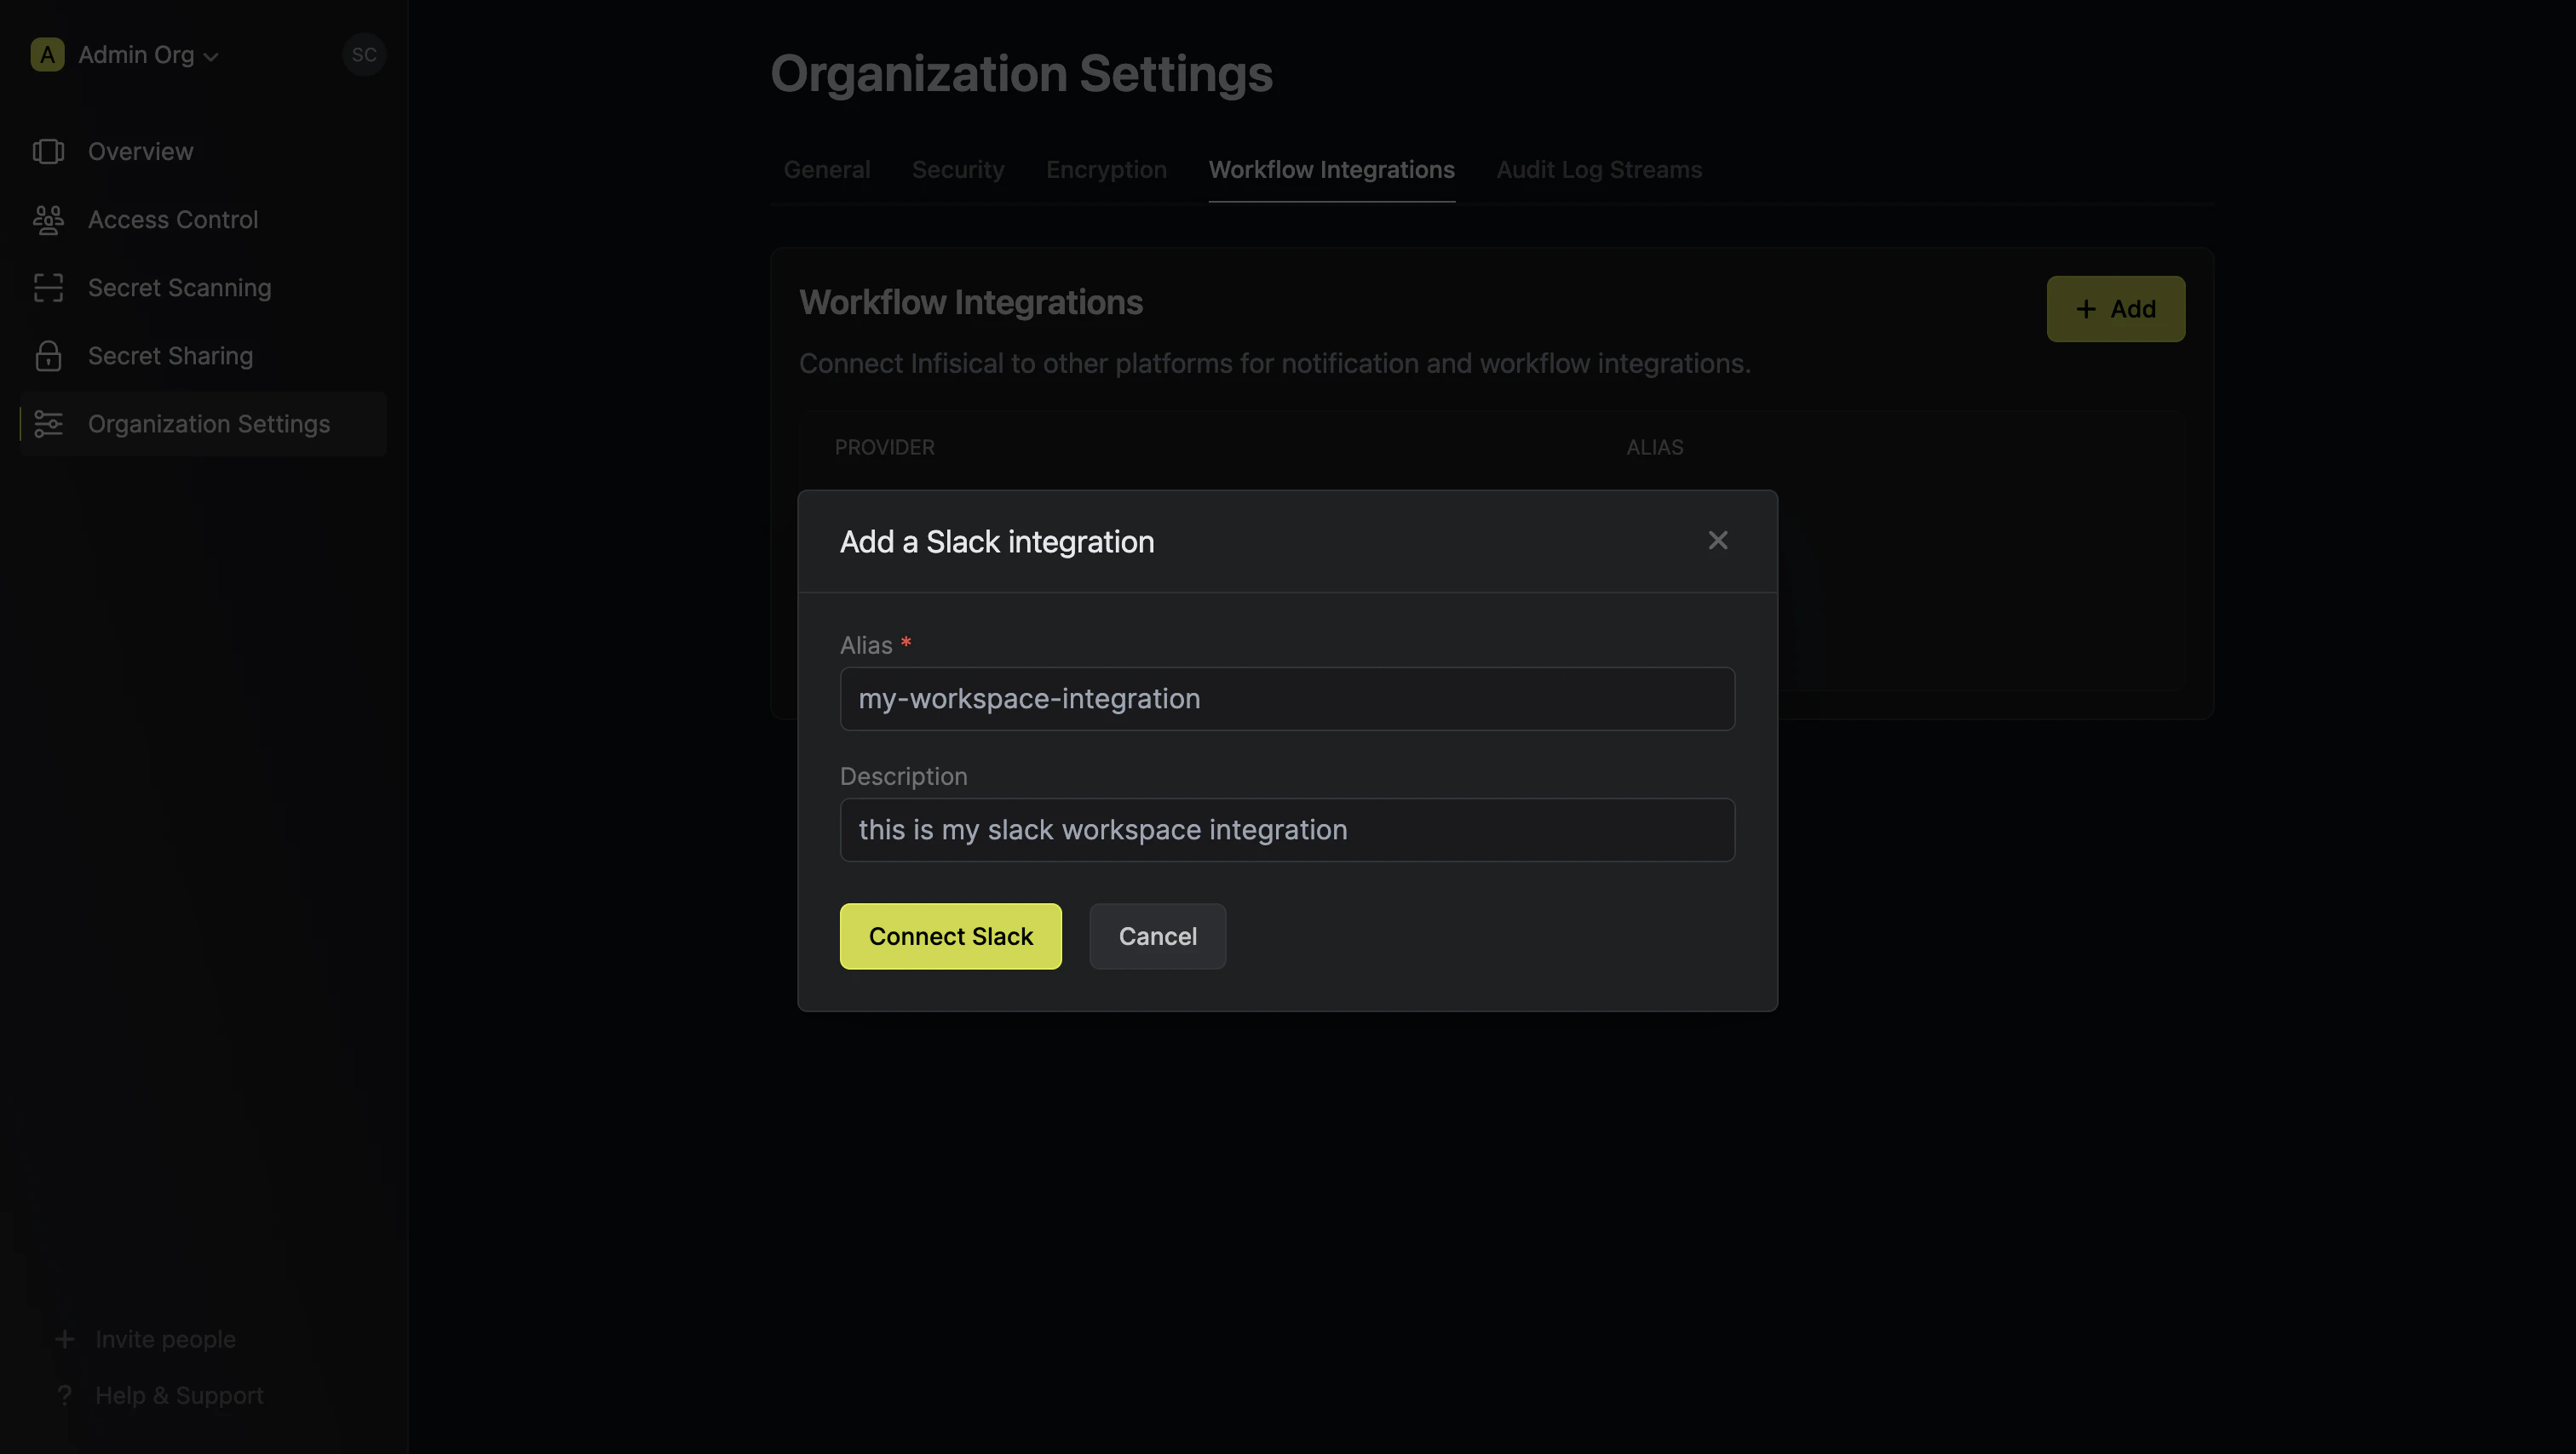Click the Access Control people icon
This screenshot has height=1454, width=2576.
[48, 219]
